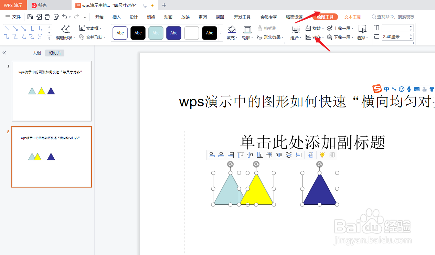This screenshot has height=255, width=435.
Task: Open the Outline dropdown
Action: (247, 33)
